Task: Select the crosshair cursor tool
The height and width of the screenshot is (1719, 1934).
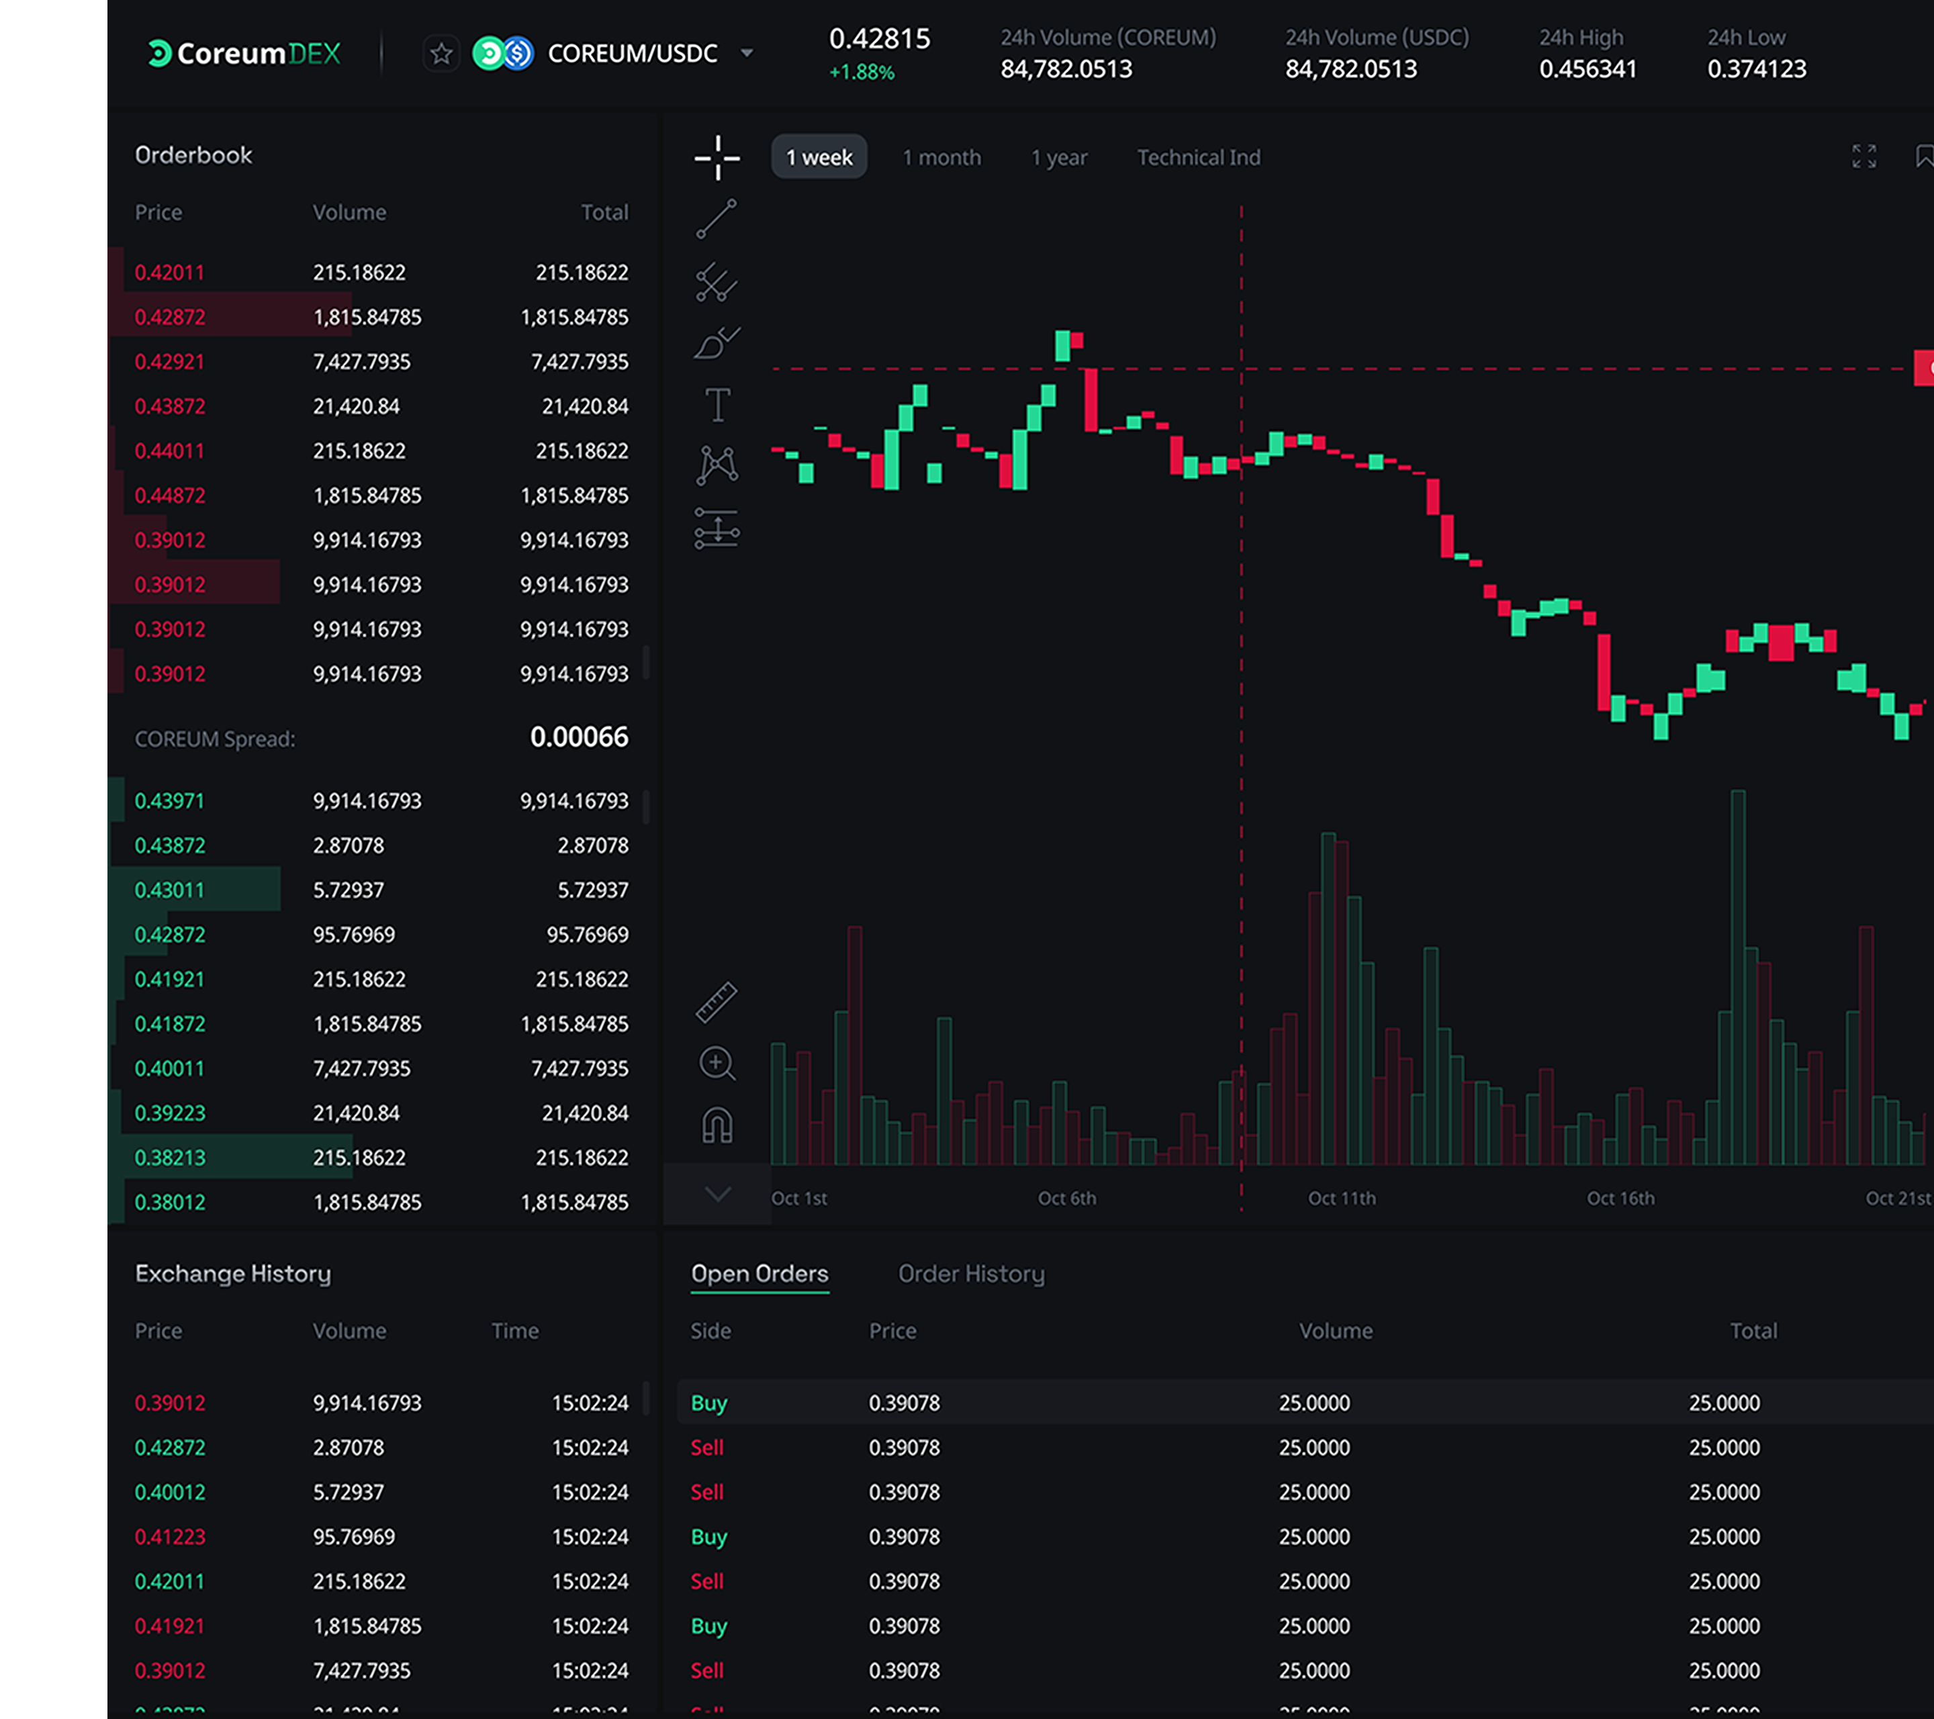Action: [x=717, y=157]
